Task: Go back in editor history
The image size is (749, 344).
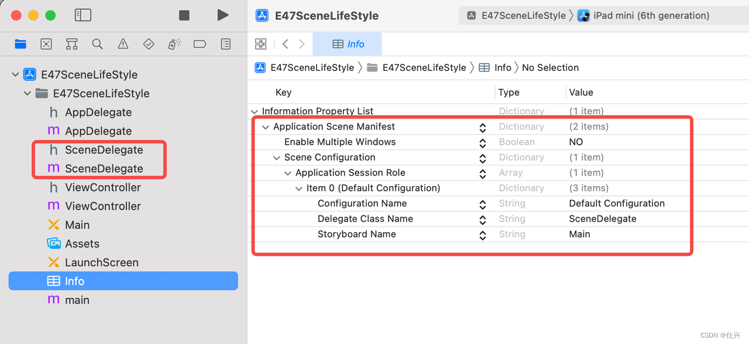Action: point(286,44)
